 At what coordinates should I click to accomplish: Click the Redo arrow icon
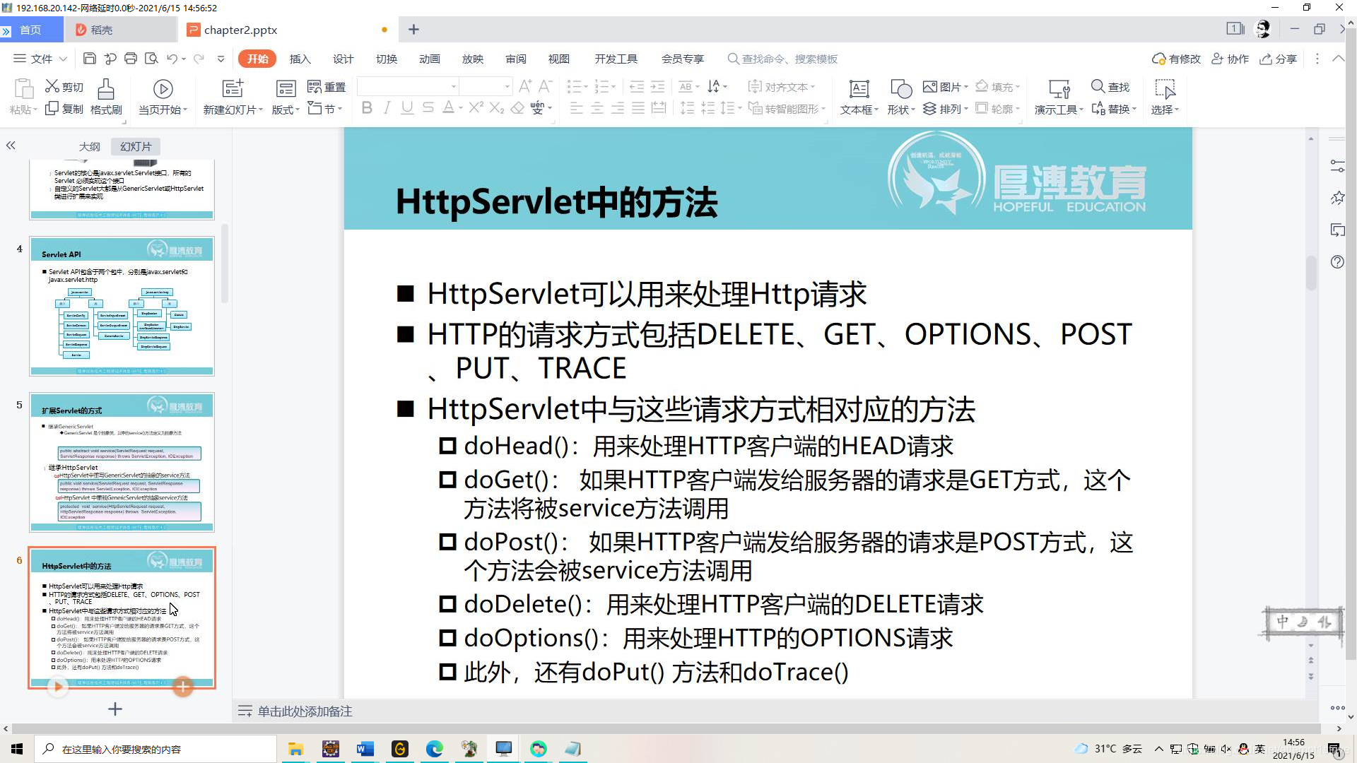[x=199, y=59]
